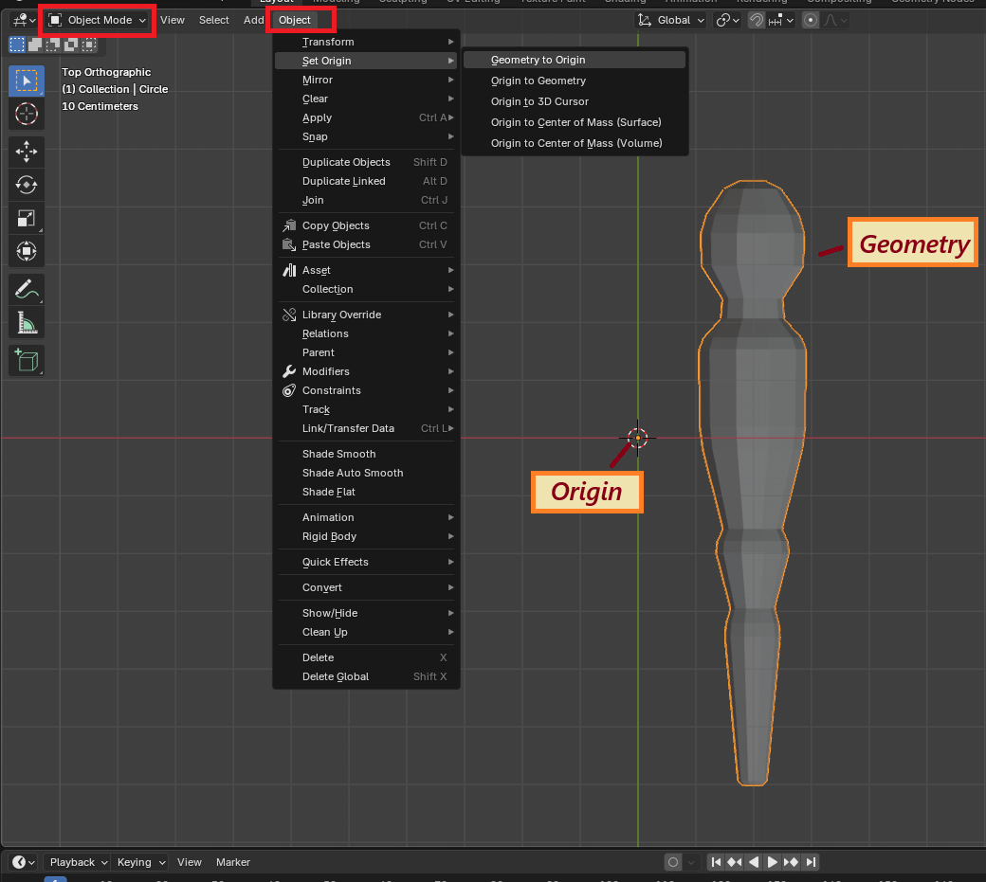Select the Select Box tool
The height and width of the screenshot is (882, 986).
point(27,81)
